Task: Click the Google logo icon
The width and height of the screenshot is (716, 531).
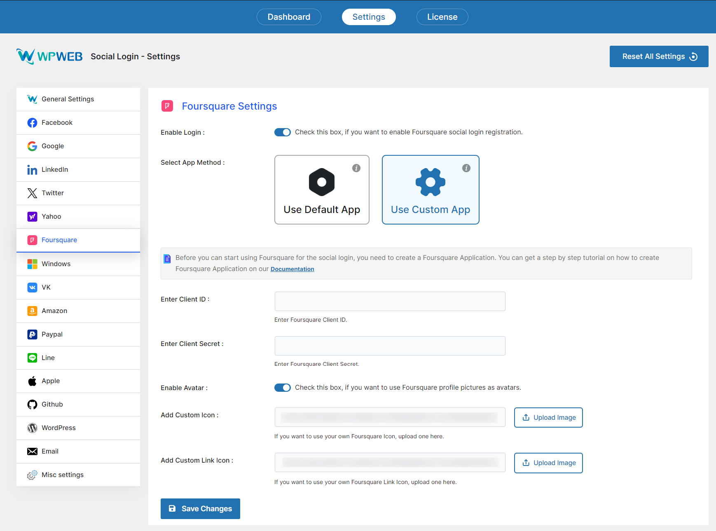Action: tap(32, 146)
